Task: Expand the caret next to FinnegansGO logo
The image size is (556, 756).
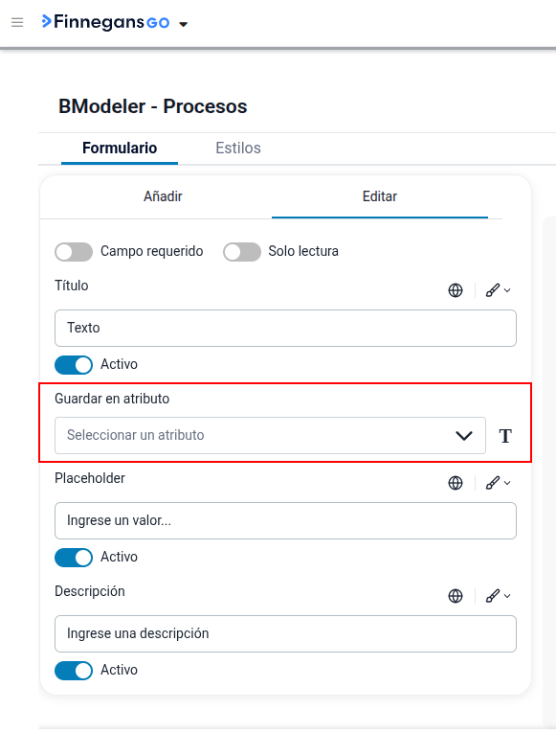Action: pos(184,24)
